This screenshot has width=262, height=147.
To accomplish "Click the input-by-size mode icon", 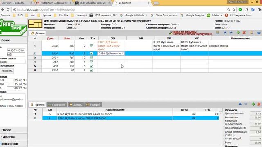I will 171,33.
